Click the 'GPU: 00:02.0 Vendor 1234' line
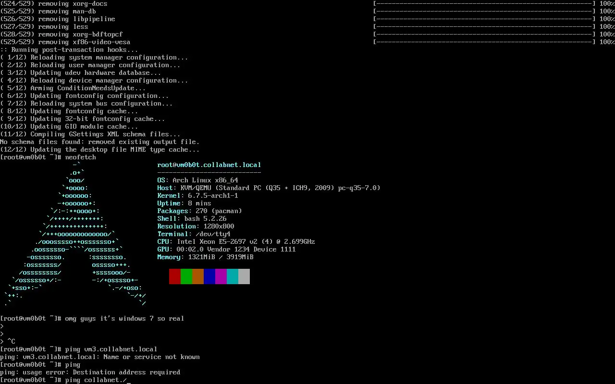The width and height of the screenshot is (615, 384). (x=227, y=250)
